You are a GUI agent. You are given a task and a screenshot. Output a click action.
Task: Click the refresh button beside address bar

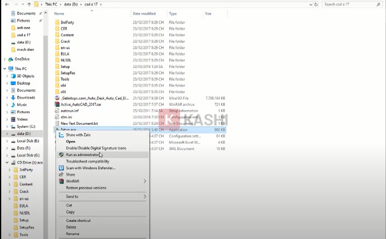coord(316,4)
